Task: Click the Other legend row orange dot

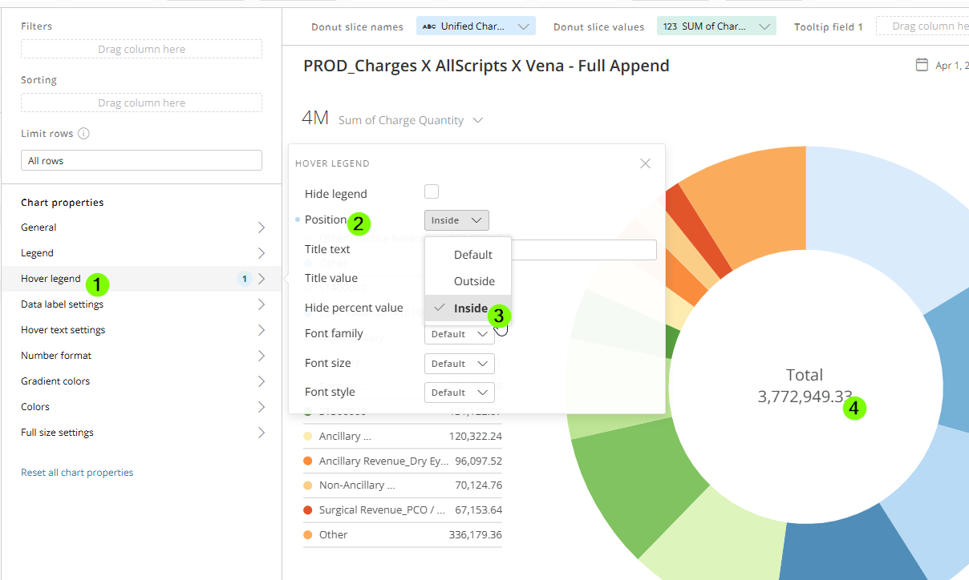Action: (x=308, y=535)
